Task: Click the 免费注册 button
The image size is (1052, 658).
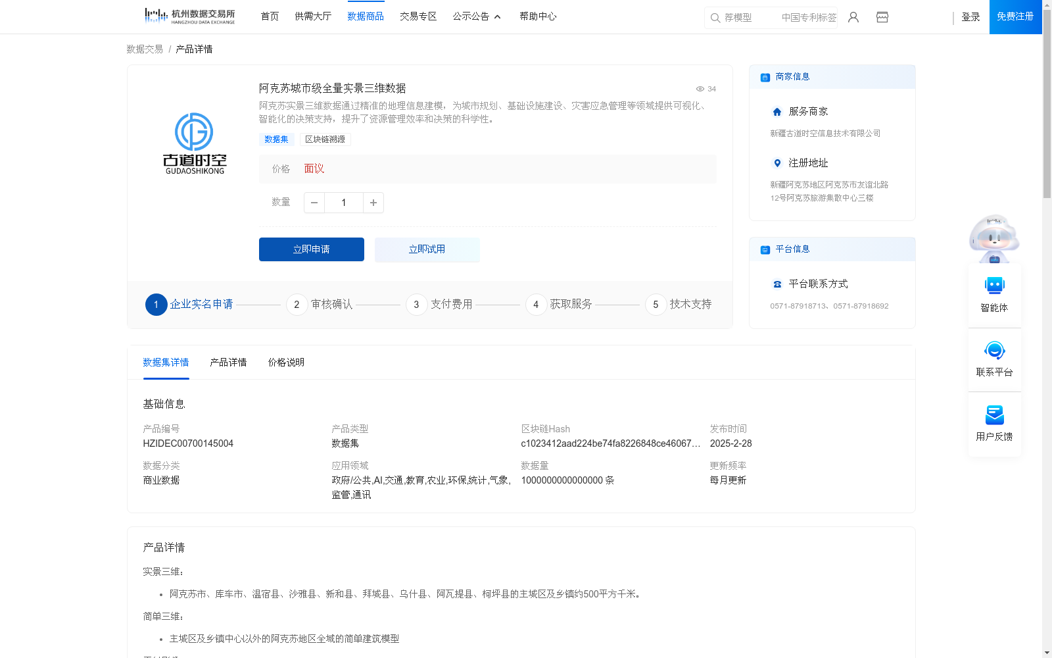Action: (x=1015, y=16)
